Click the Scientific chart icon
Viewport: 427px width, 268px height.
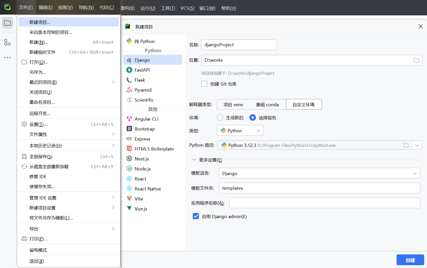point(129,100)
